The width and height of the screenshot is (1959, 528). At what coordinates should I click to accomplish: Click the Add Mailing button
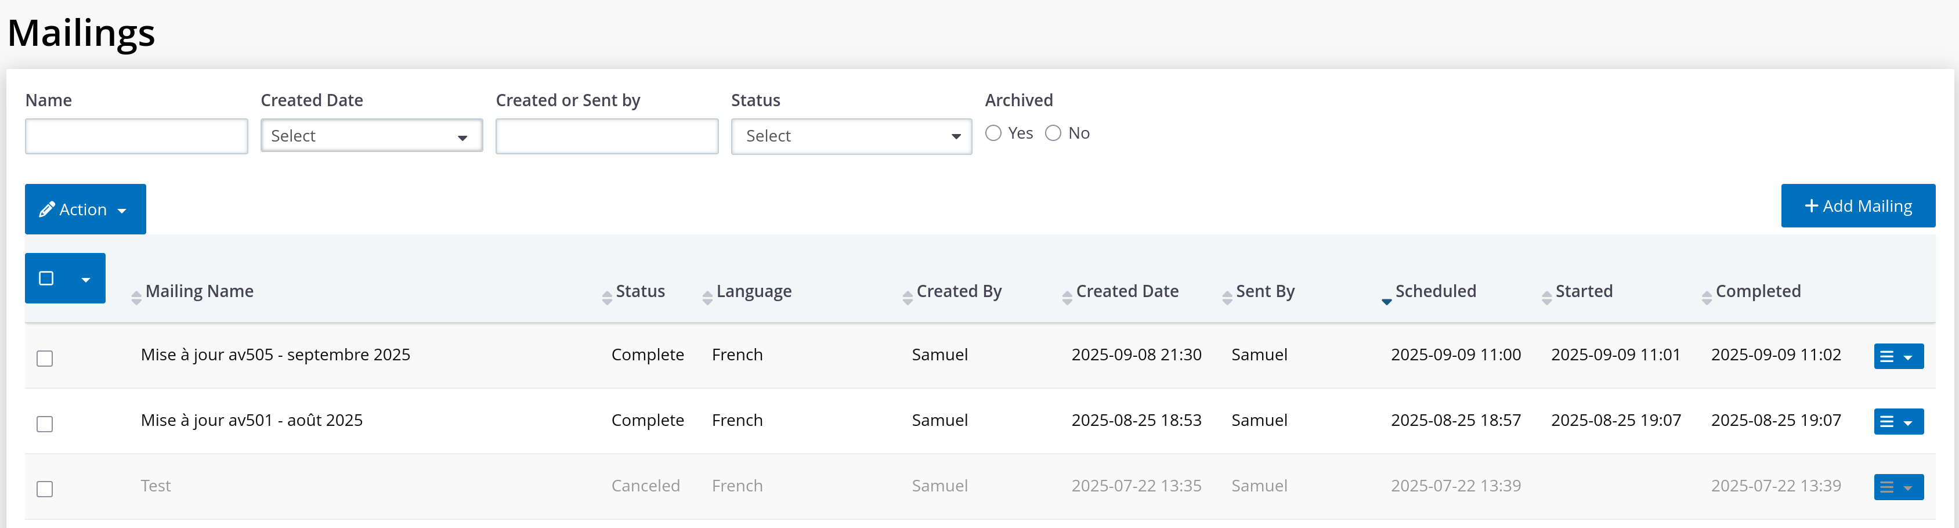tap(1857, 206)
